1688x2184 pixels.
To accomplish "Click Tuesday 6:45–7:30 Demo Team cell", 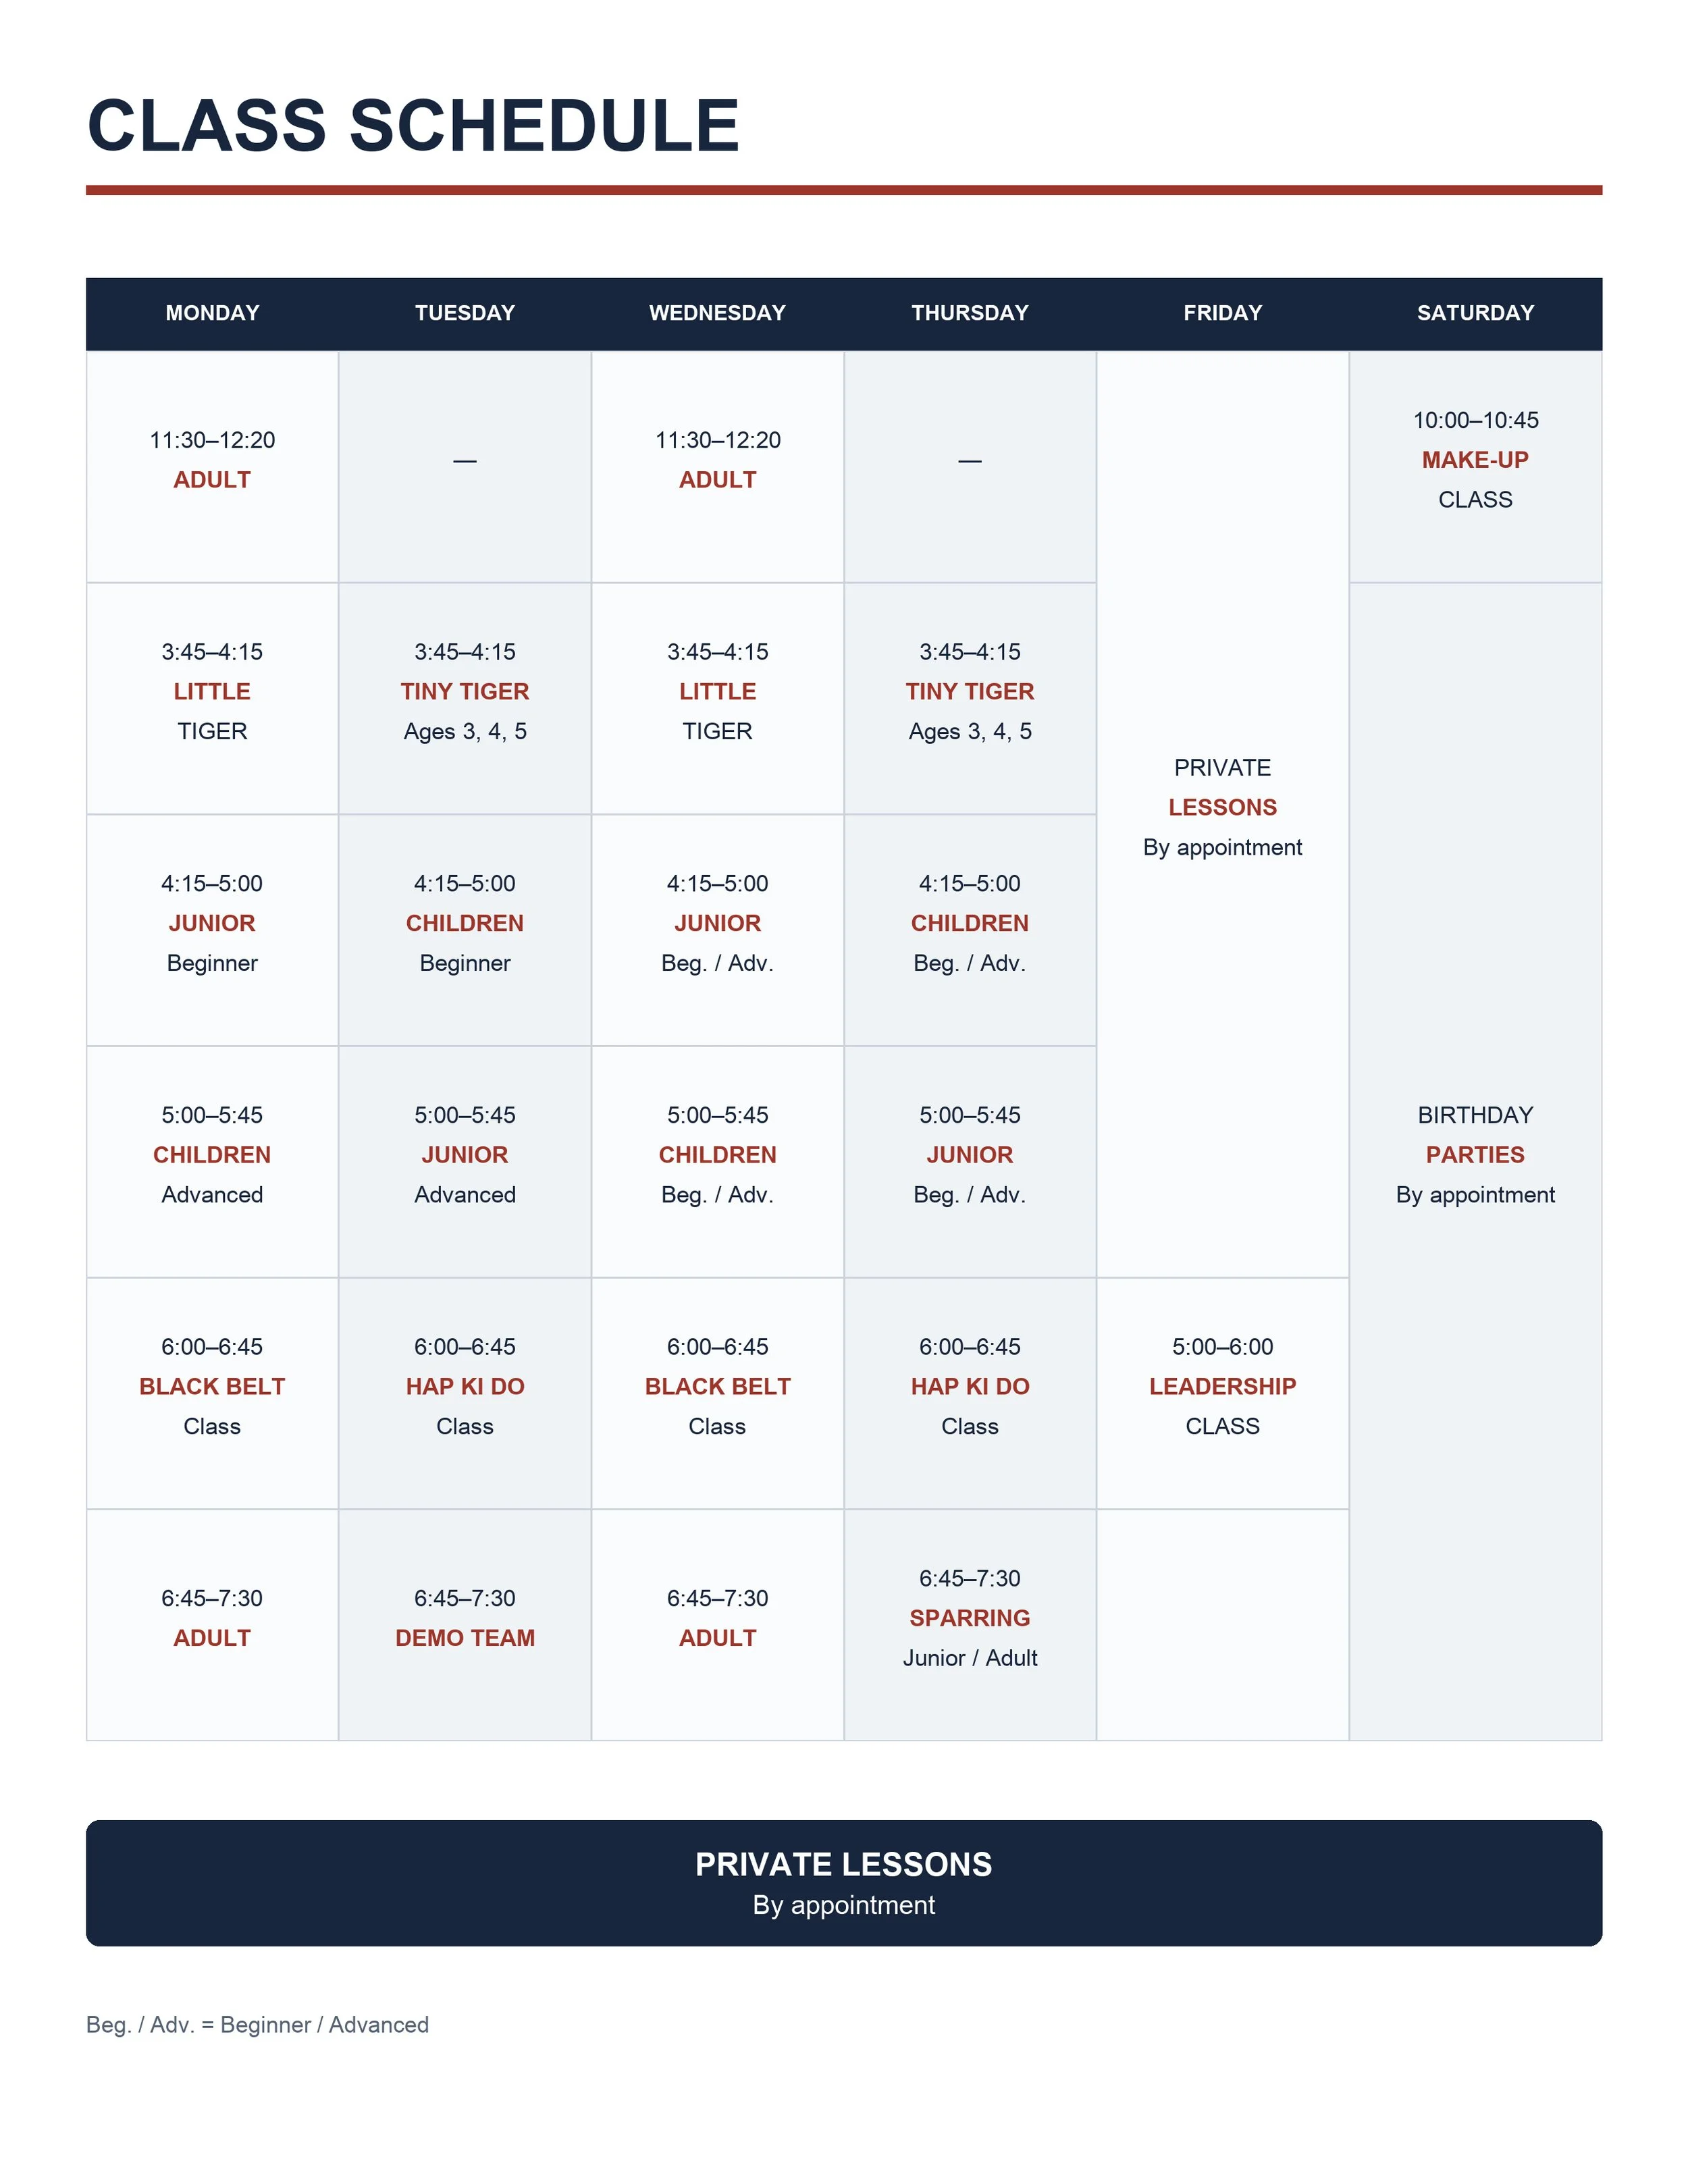I will point(465,1625).
